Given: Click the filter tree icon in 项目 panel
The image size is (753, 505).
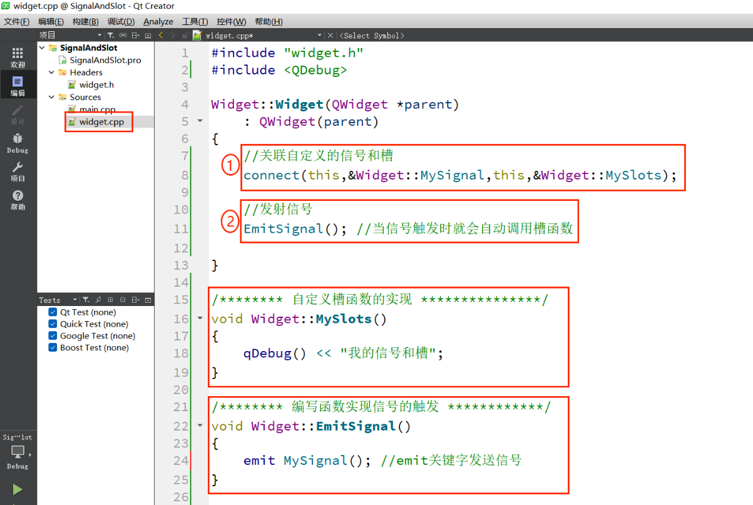Looking at the screenshot, I should point(110,36).
